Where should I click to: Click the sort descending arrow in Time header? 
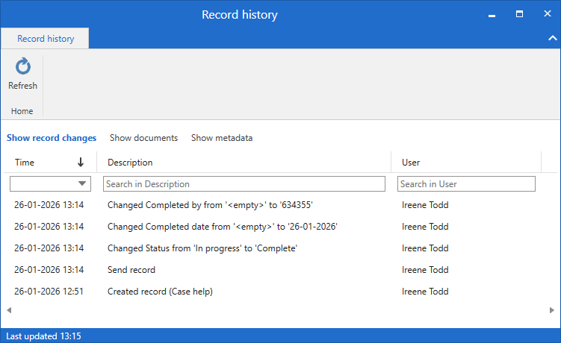tap(81, 163)
